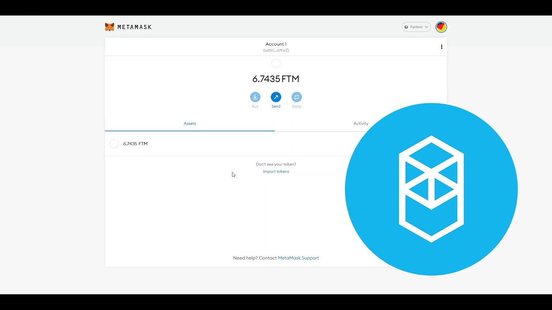Viewport: 552px width, 310px height.
Task: Click the Send arrow button
Action: tap(276, 97)
